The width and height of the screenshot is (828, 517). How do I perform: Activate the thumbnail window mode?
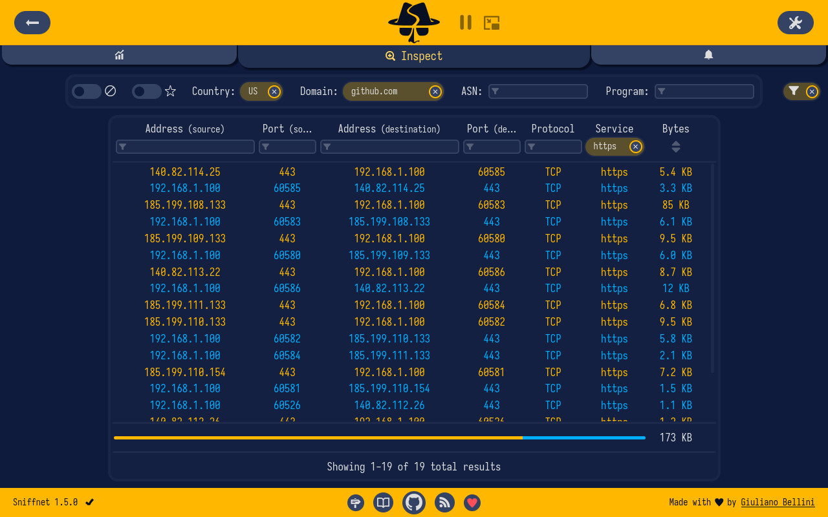(491, 22)
